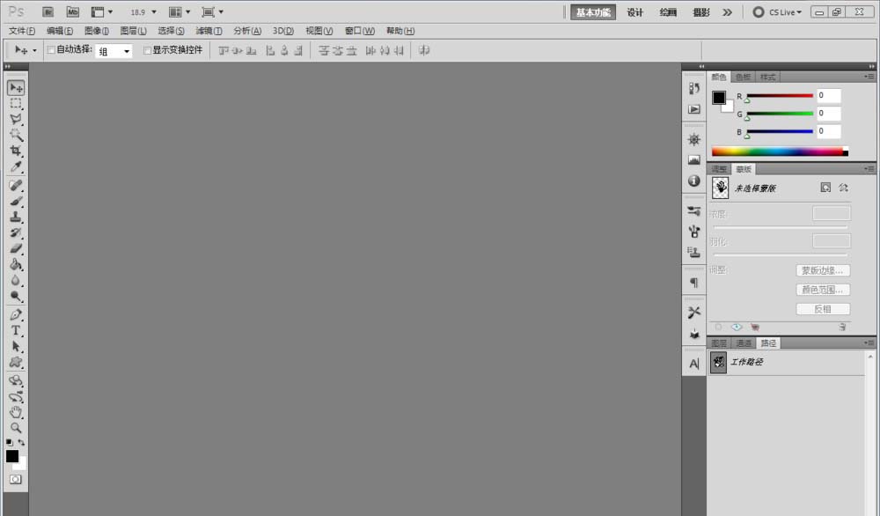The image size is (880, 516).
Task: Enable the 自动选择 checkbox
Action: [x=50, y=50]
